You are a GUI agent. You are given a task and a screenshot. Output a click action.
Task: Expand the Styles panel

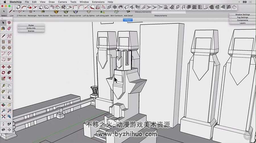click(31, 25)
